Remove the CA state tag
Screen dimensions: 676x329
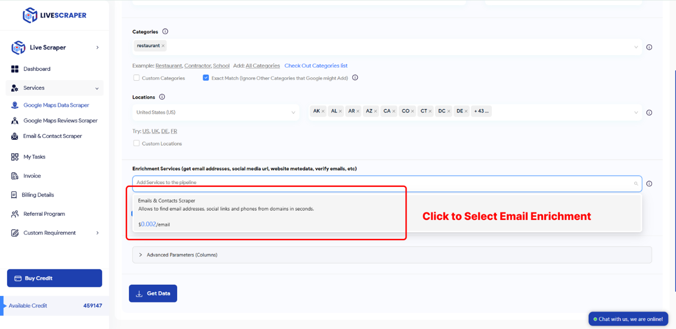point(394,111)
